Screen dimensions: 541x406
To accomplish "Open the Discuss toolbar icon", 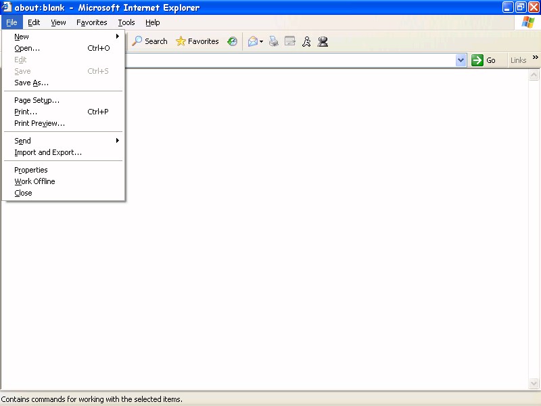I will click(x=306, y=41).
